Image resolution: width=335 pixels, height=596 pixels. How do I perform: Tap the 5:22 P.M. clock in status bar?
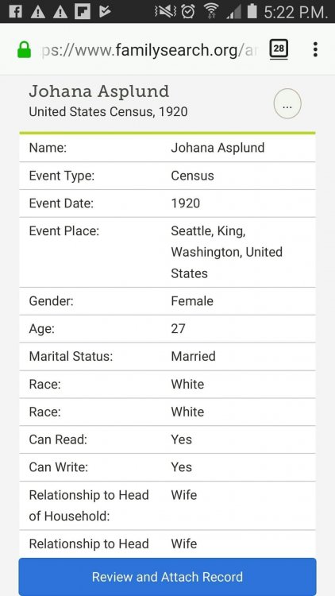pyautogui.click(x=295, y=12)
